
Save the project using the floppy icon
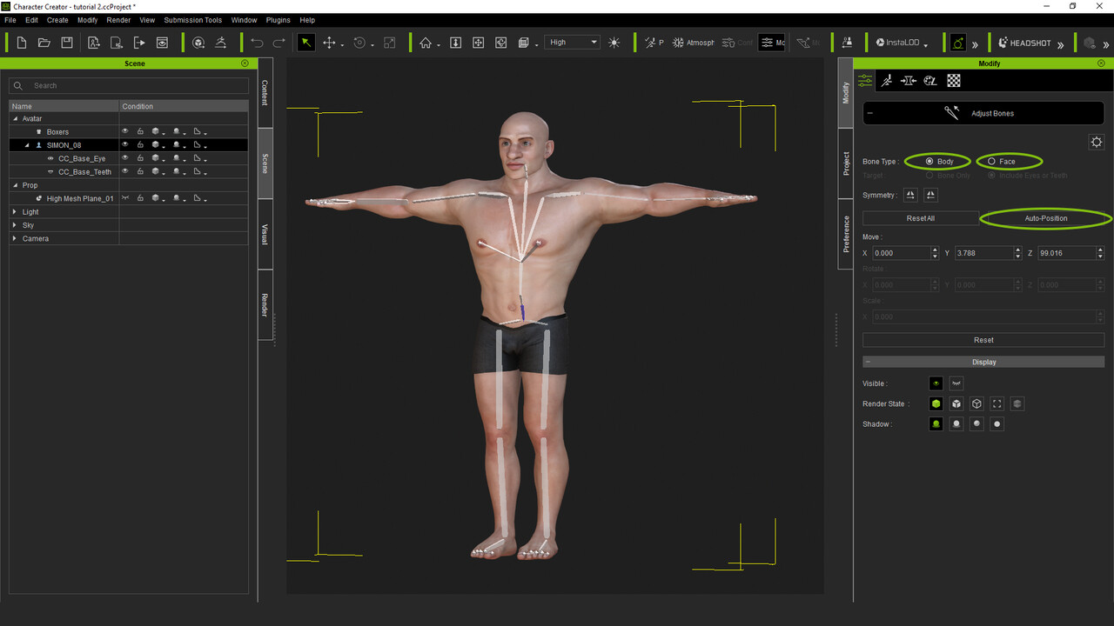67,43
